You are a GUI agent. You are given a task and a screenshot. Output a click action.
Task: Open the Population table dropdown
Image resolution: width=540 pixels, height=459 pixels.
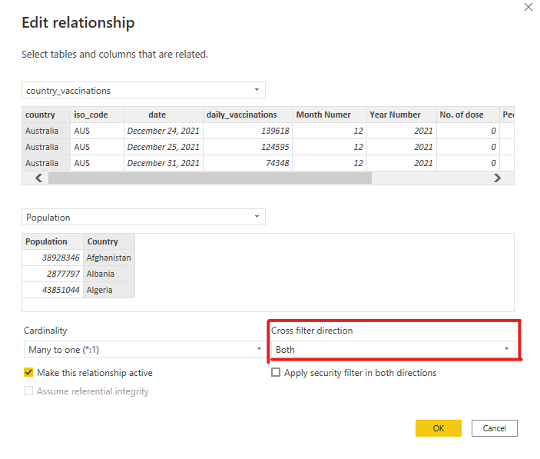pyautogui.click(x=144, y=217)
